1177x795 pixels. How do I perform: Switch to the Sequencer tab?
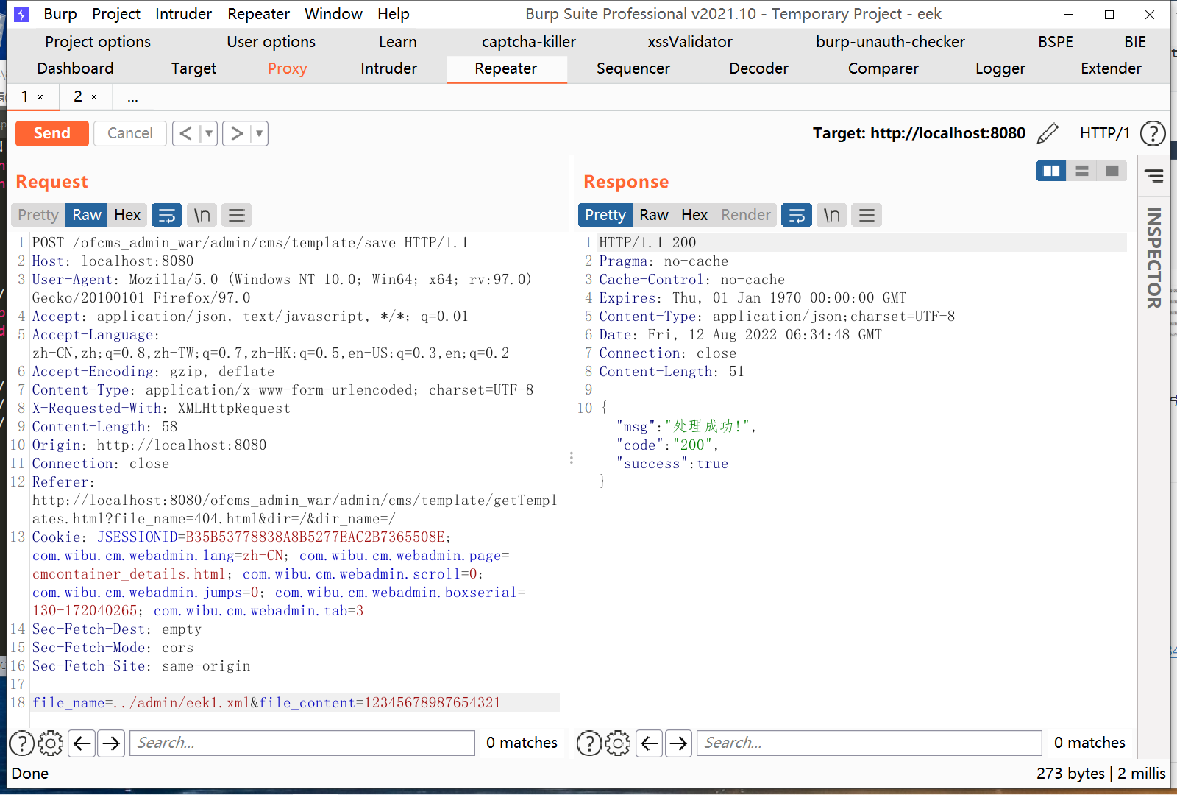(x=633, y=68)
